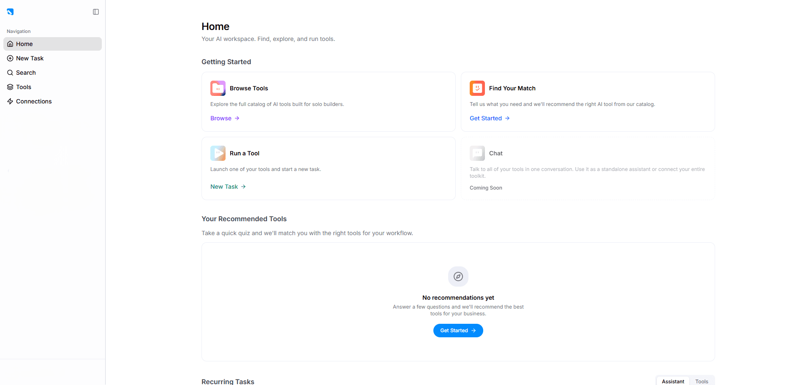Select the lightning icon for Connections
Screen dimensions: 811x385
point(10,101)
